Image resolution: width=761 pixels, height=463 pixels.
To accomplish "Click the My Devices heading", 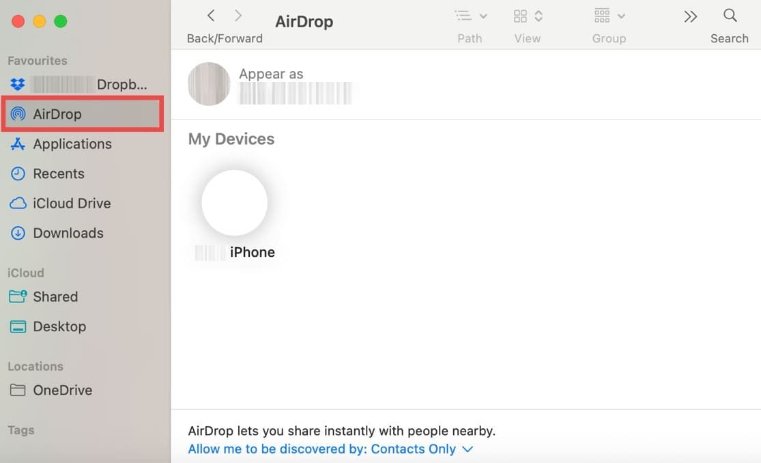I will [x=231, y=139].
